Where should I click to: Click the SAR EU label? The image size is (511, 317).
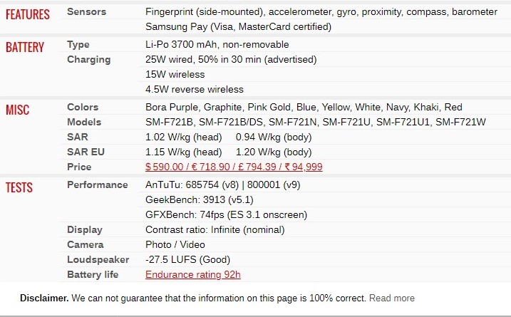[86, 152]
